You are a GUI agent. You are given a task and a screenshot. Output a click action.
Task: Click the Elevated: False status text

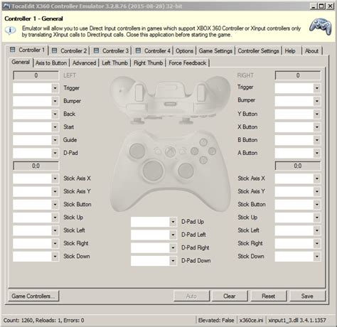pos(216,321)
